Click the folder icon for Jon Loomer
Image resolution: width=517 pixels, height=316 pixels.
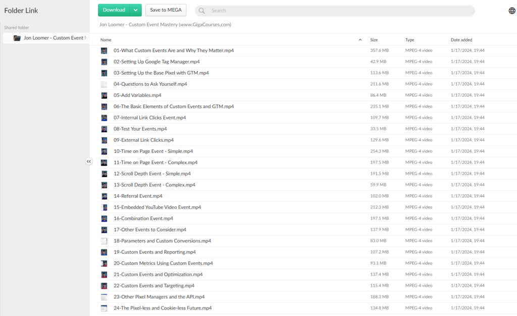[x=17, y=38]
